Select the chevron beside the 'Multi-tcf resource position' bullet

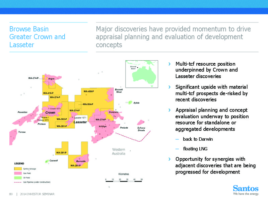coord(170,64)
